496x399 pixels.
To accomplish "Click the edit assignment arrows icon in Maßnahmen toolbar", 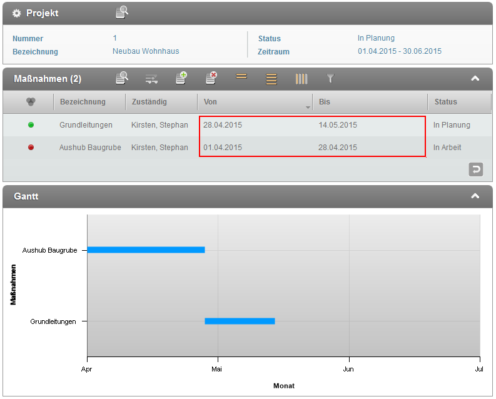I will coord(151,79).
